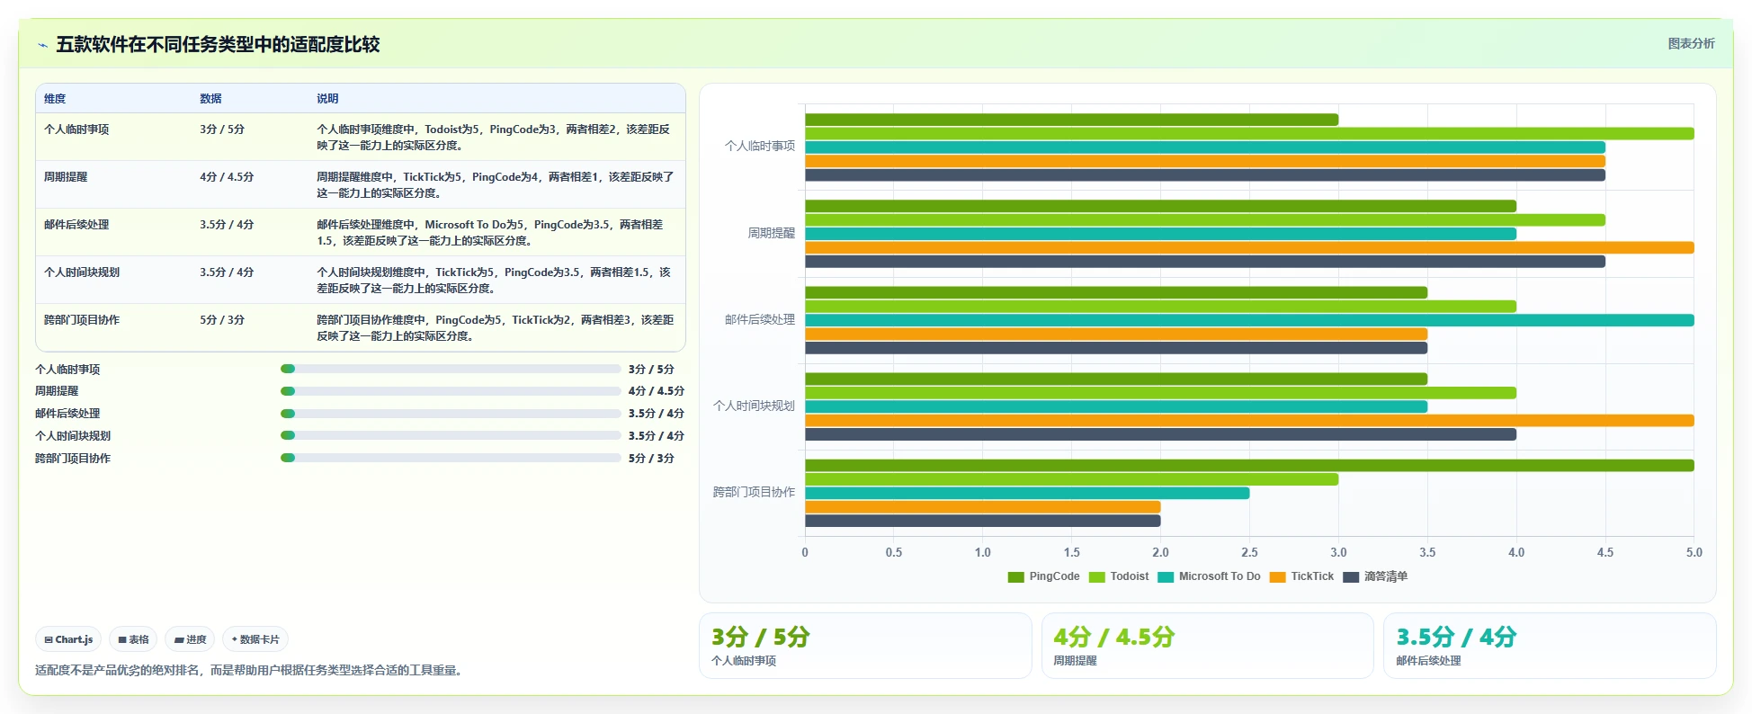Click the 图表分析 label in the header
The image size is (1752, 714).
pos(1691,43)
